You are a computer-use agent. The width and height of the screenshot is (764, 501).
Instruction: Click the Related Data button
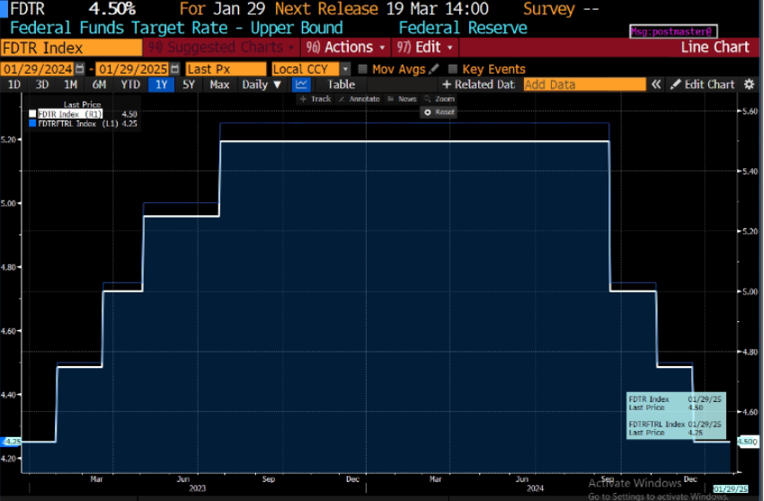coord(479,85)
